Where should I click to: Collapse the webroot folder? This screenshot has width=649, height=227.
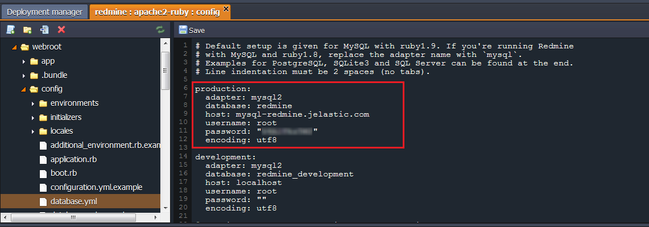[x=14, y=47]
